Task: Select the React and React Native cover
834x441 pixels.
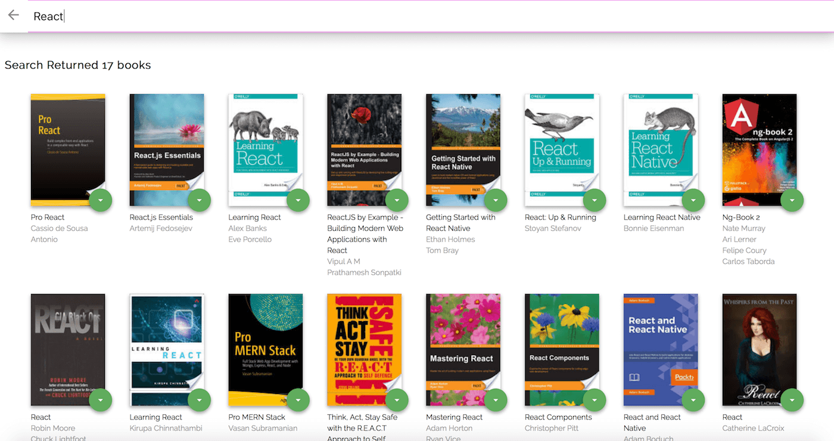Action: pos(661,349)
